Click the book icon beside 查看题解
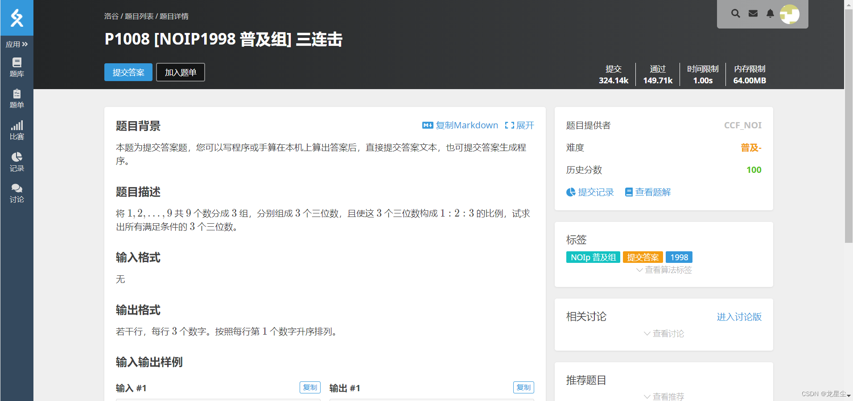 tap(629, 192)
